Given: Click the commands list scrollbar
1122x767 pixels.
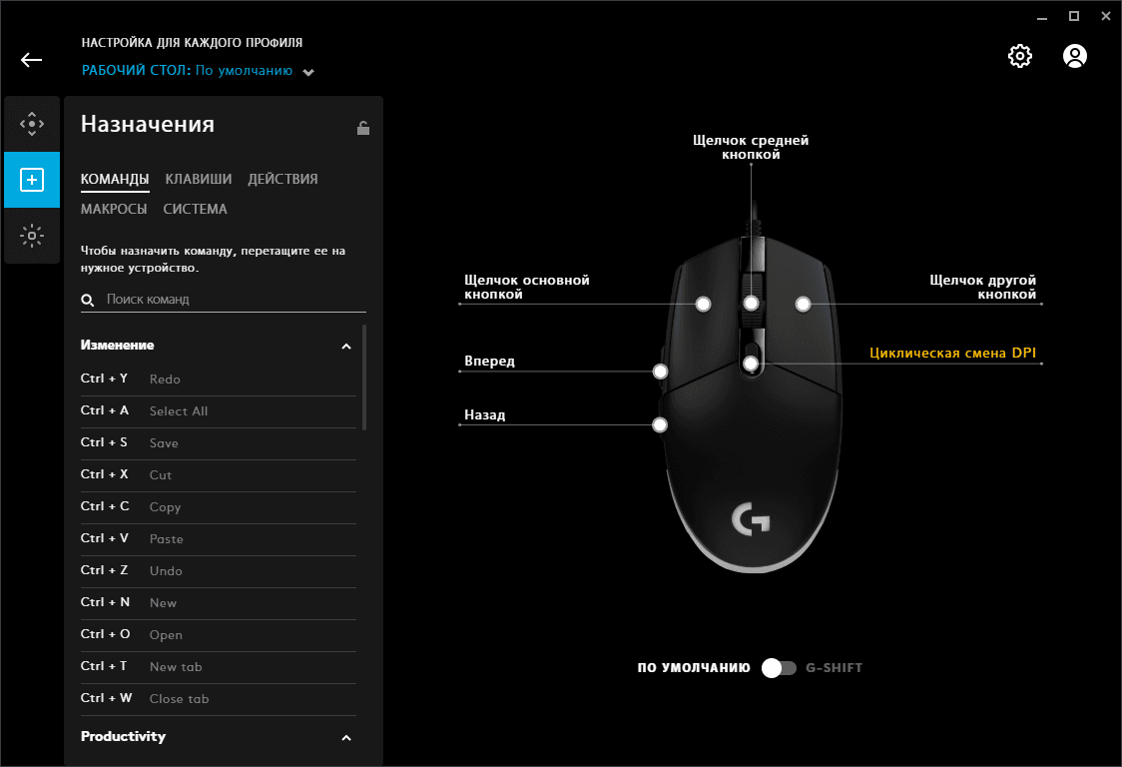Looking at the screenshot, I should (x=364, y=379).
